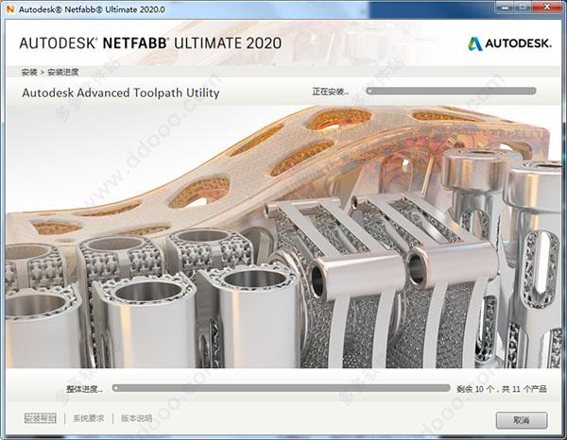This screenshot has height=440, width=567.
Task: Click the window title Autodesk Netfabb Ultimate 2020.0
Action: (x=92, y=9)
